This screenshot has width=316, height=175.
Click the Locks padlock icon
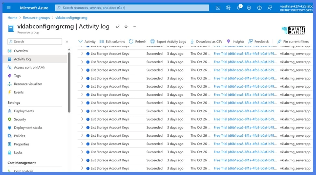(x=9, y=153)
